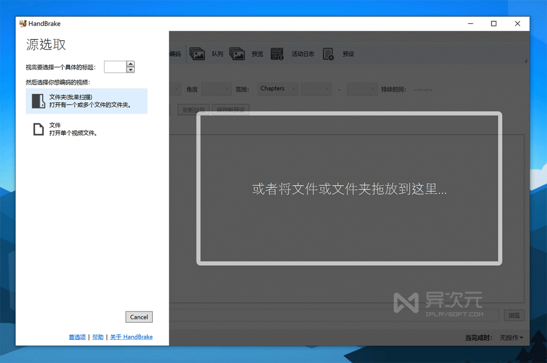Click the 浏览 browse button

pos(514,315)
